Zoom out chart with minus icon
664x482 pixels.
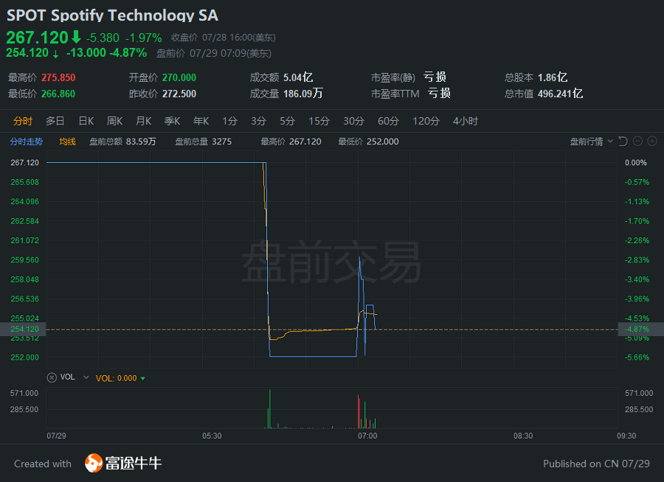637,142
